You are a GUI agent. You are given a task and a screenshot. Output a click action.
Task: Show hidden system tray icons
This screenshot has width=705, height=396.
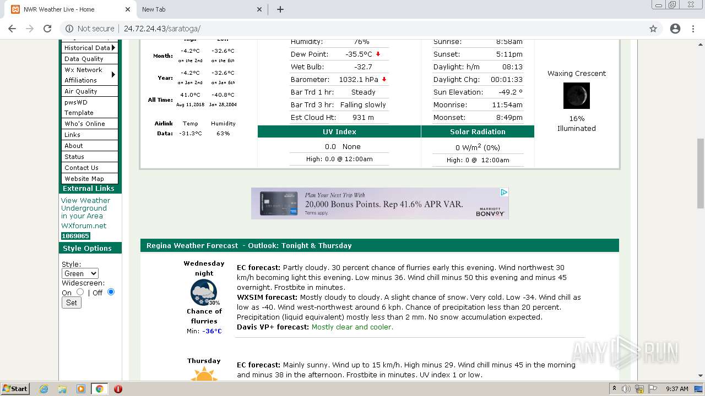[x=615, y=389]
